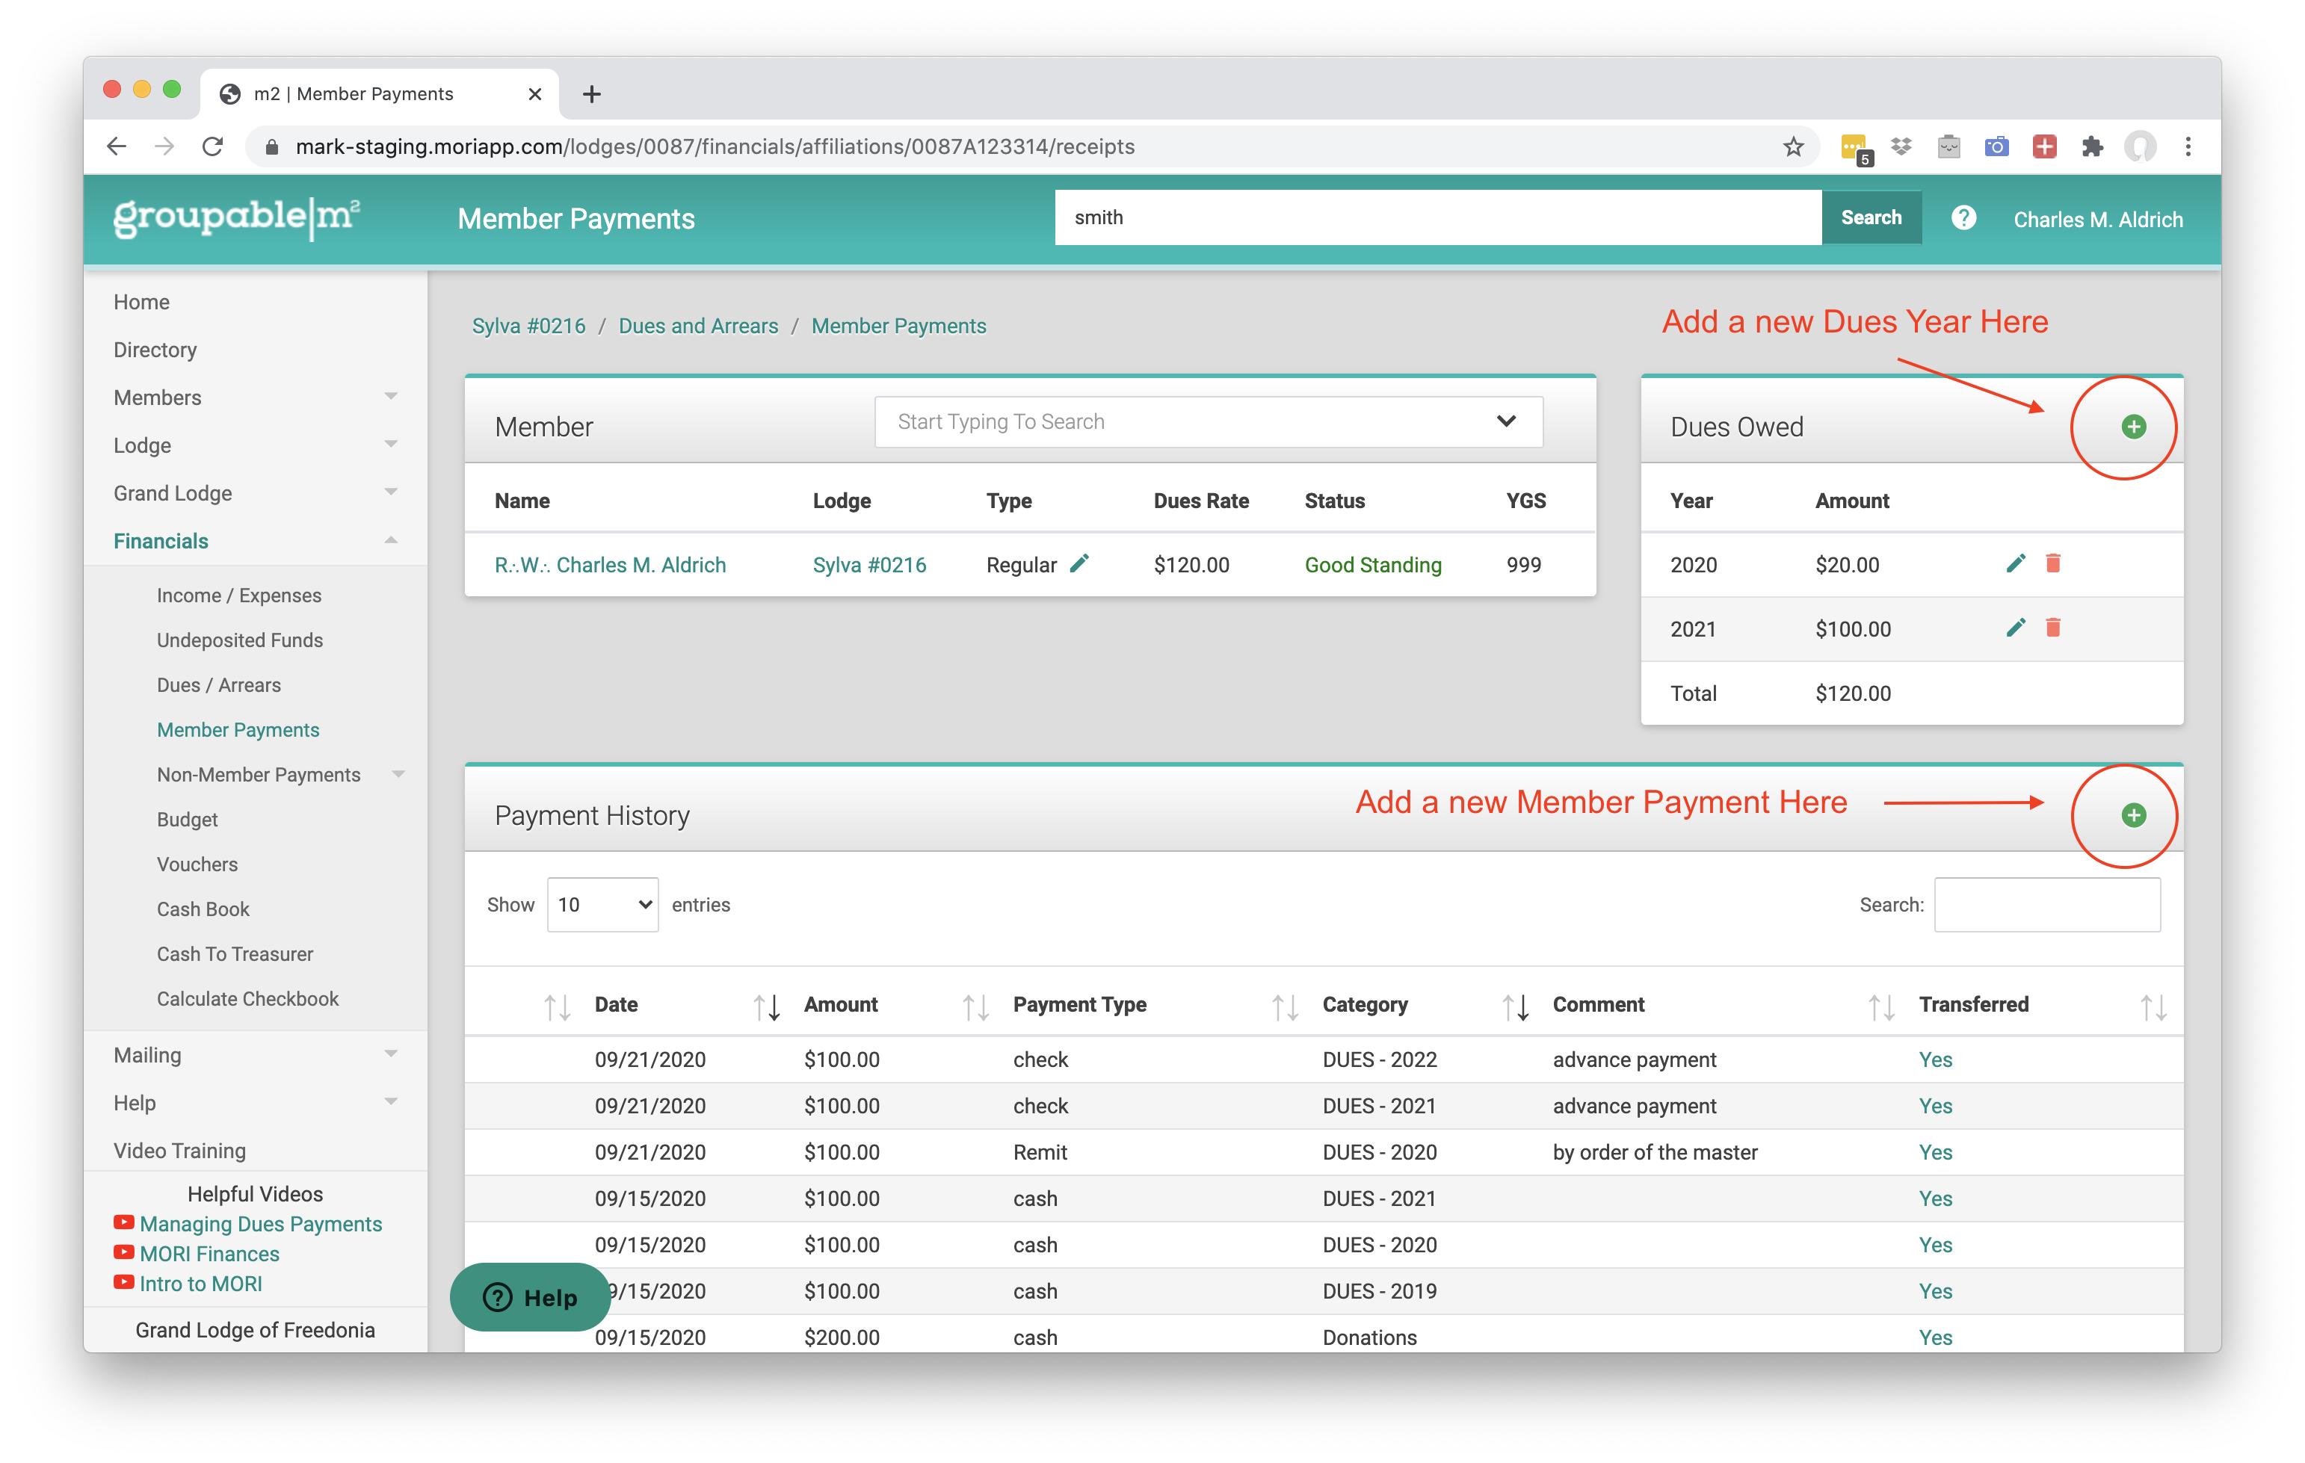
Task: Delete the 2021 dues owed row
Action: click(x=2052, y=628)
